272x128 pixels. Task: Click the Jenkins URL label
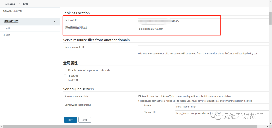click(x=71, y=20)
